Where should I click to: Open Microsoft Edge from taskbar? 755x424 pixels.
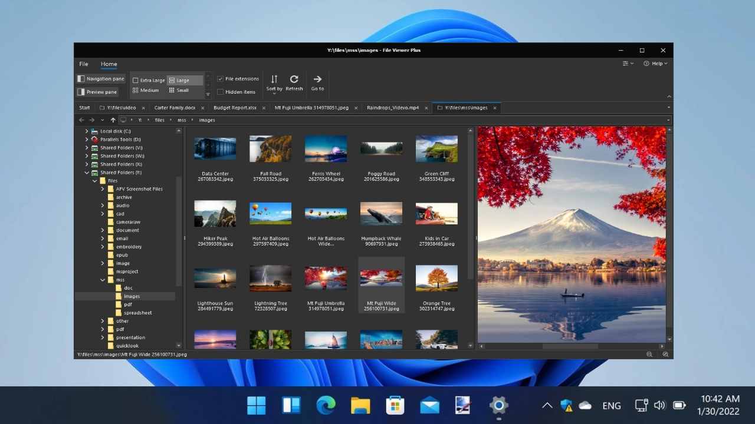[x=326, y=405]
